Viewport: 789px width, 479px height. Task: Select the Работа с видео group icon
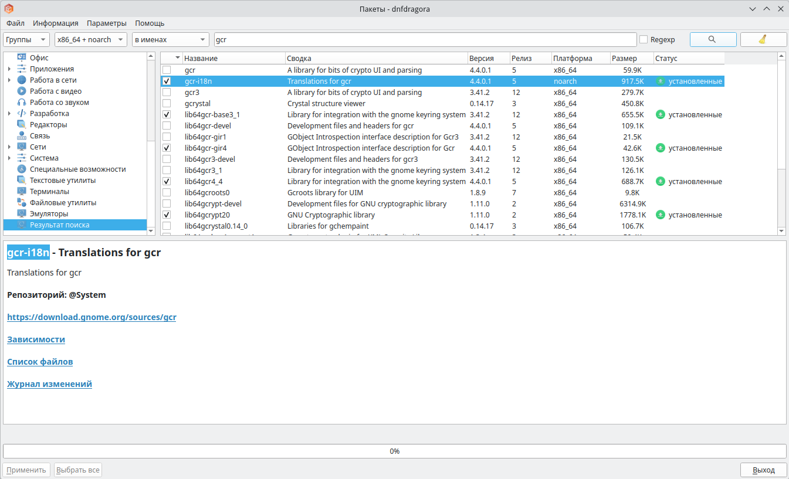[22, 91]
